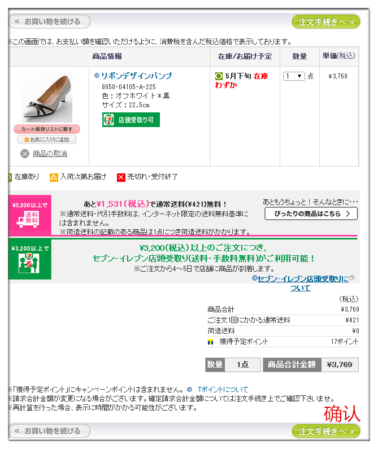Click the blue arrow before product name
The width and height of the screenshot is (378, 449).
pyautogui.click(x=97, y=76)
